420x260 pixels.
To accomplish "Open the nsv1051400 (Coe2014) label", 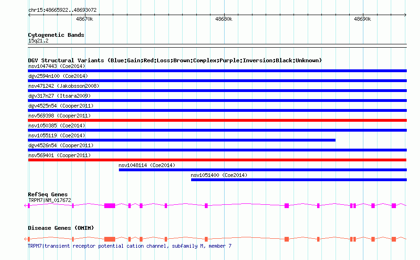I will click(x=219, y=175).
